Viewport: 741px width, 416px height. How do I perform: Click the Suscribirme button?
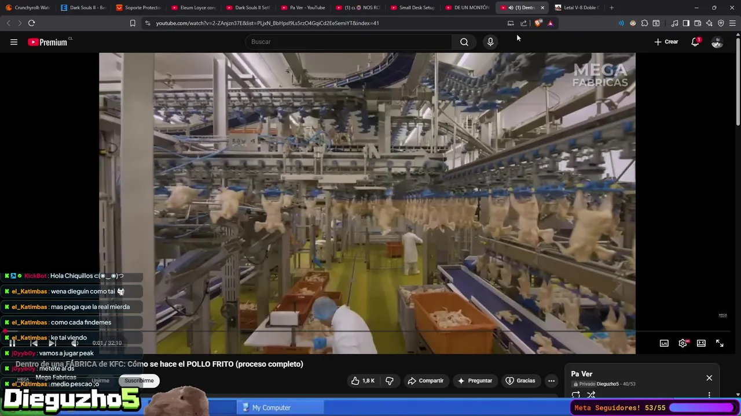[139, 381]
